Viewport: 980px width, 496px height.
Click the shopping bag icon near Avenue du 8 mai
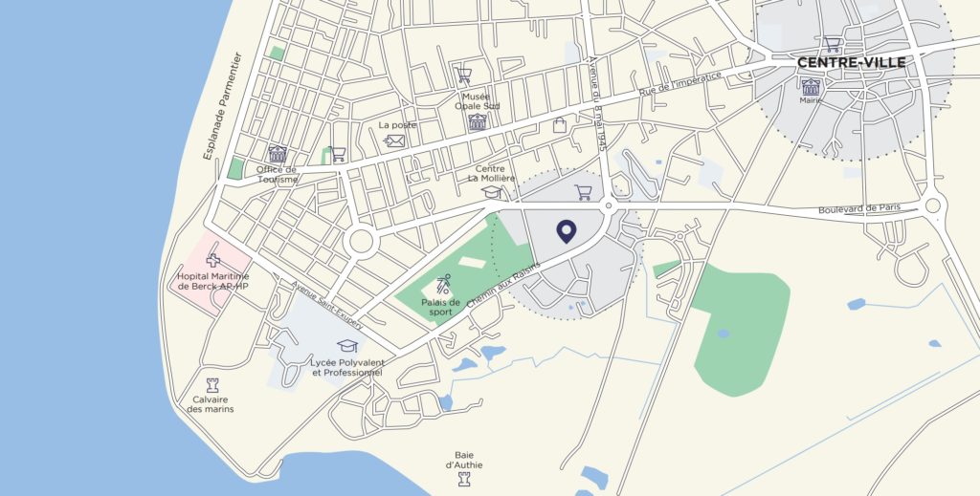[559, 125]
